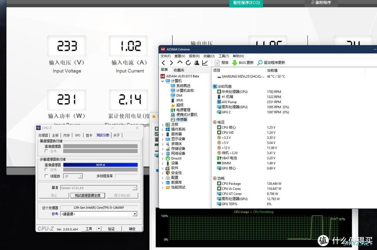Open 主板 tab in CPU-Z
This screenshot has width=377, height=250.
click(55, 135)
